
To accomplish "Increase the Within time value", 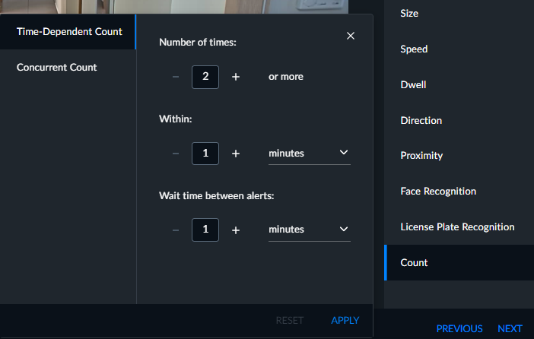I will 236,154.
